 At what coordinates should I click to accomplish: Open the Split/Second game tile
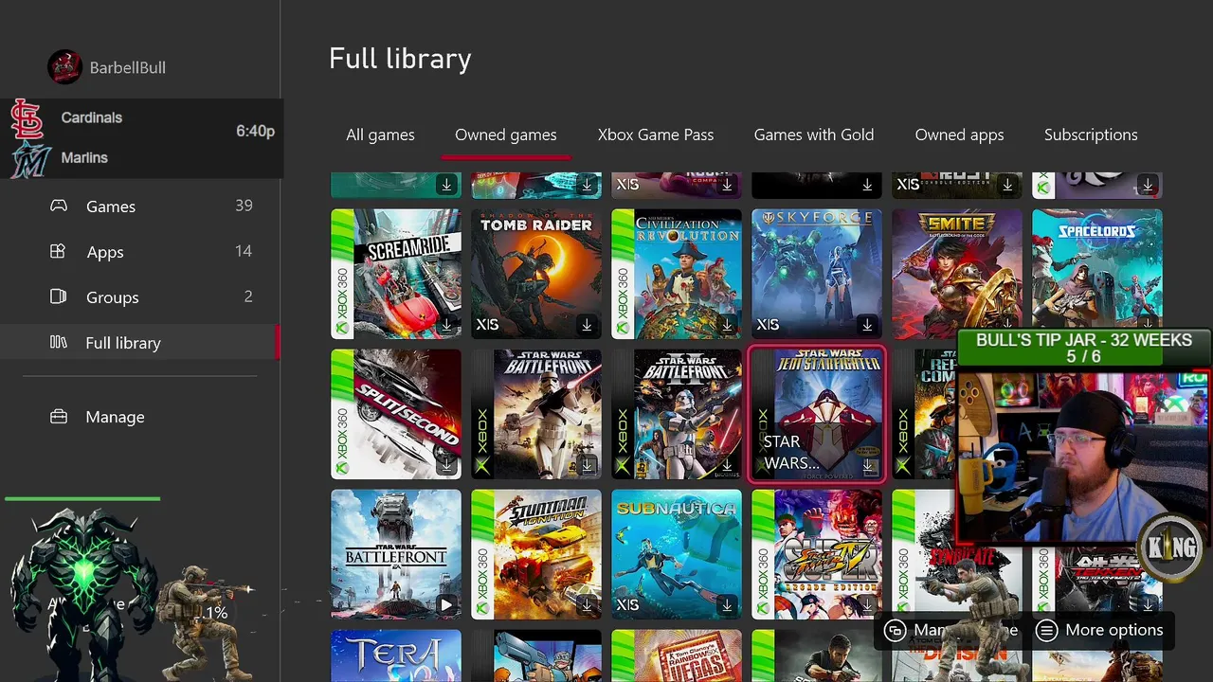click(396, 414)
